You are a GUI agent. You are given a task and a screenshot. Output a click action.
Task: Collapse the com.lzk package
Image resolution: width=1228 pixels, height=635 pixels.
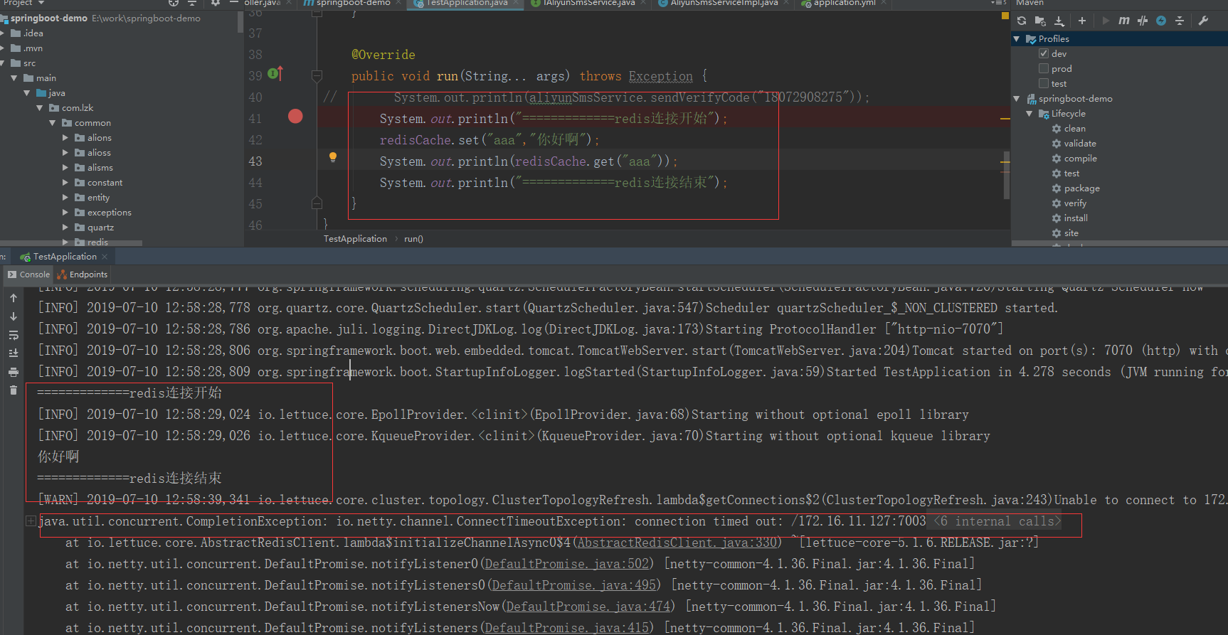39,108
